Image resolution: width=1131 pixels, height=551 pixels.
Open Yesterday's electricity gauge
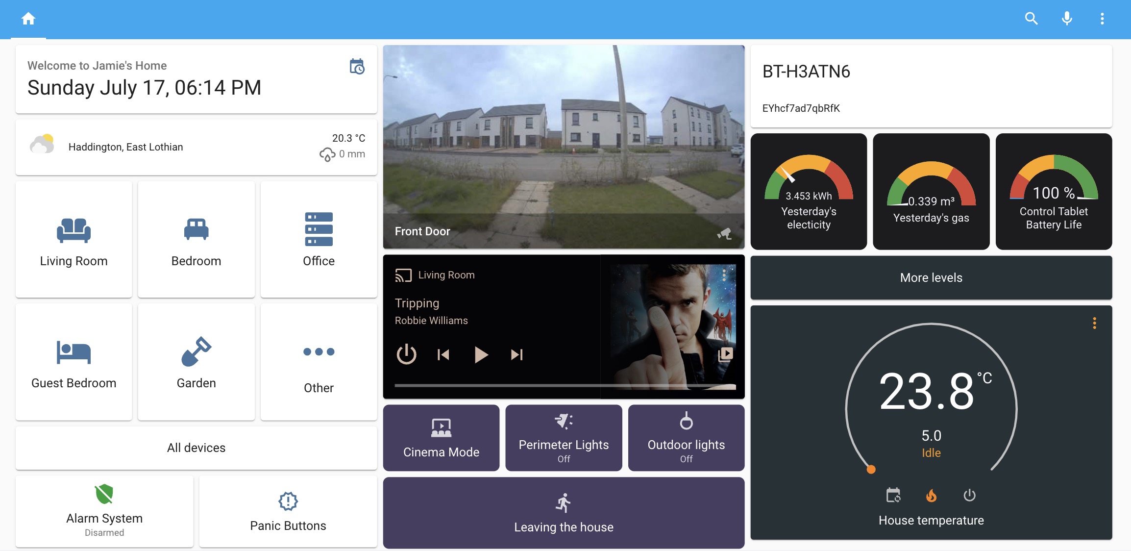point(809,191)
